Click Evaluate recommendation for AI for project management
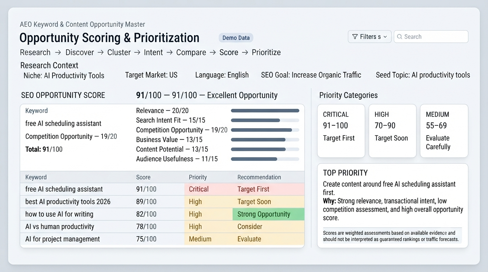The image size is (488, 272). [x=268, y=239]
